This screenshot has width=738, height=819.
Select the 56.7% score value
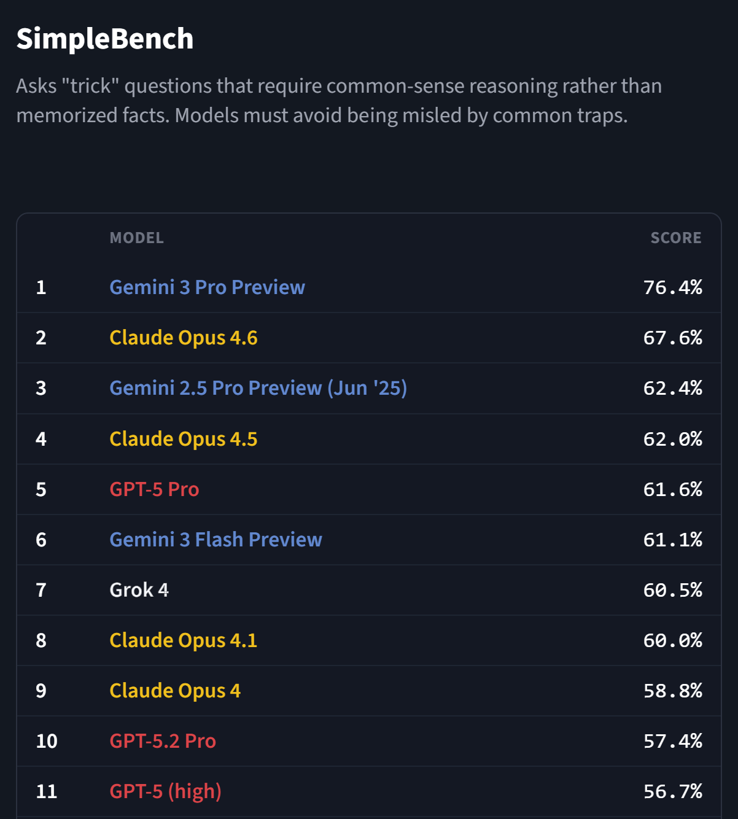[672, 791]
